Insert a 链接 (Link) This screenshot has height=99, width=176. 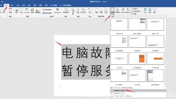coord(73,11)
